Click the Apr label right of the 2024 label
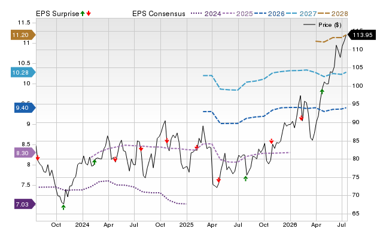Viewport: 383px width, 228px height. 108,224
